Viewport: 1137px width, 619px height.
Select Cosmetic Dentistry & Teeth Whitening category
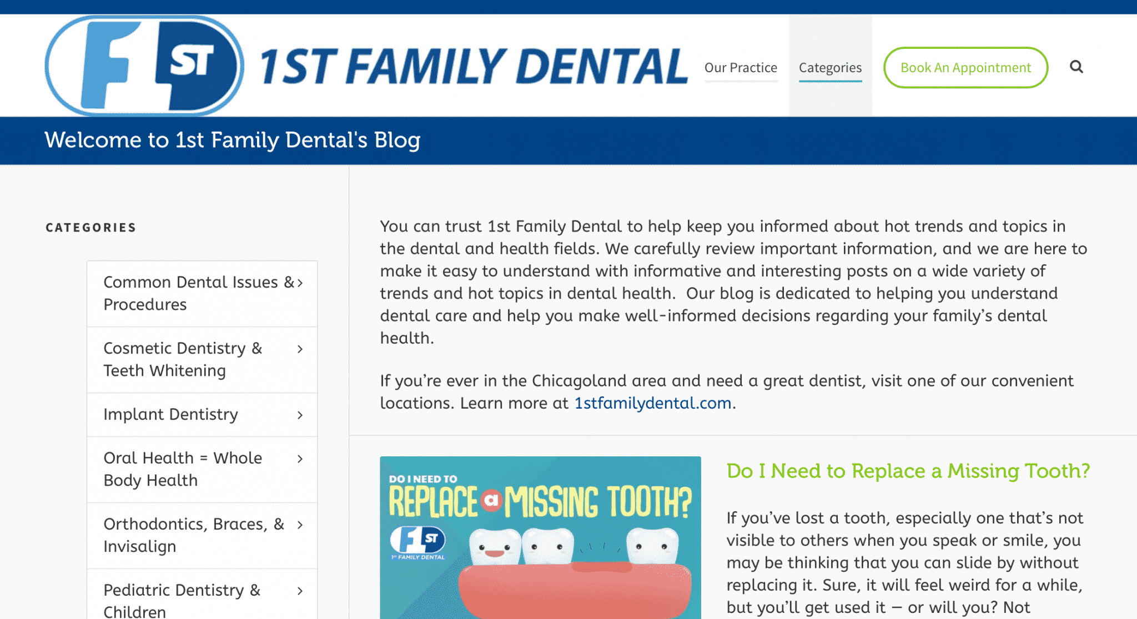click(x=183, y=359)
